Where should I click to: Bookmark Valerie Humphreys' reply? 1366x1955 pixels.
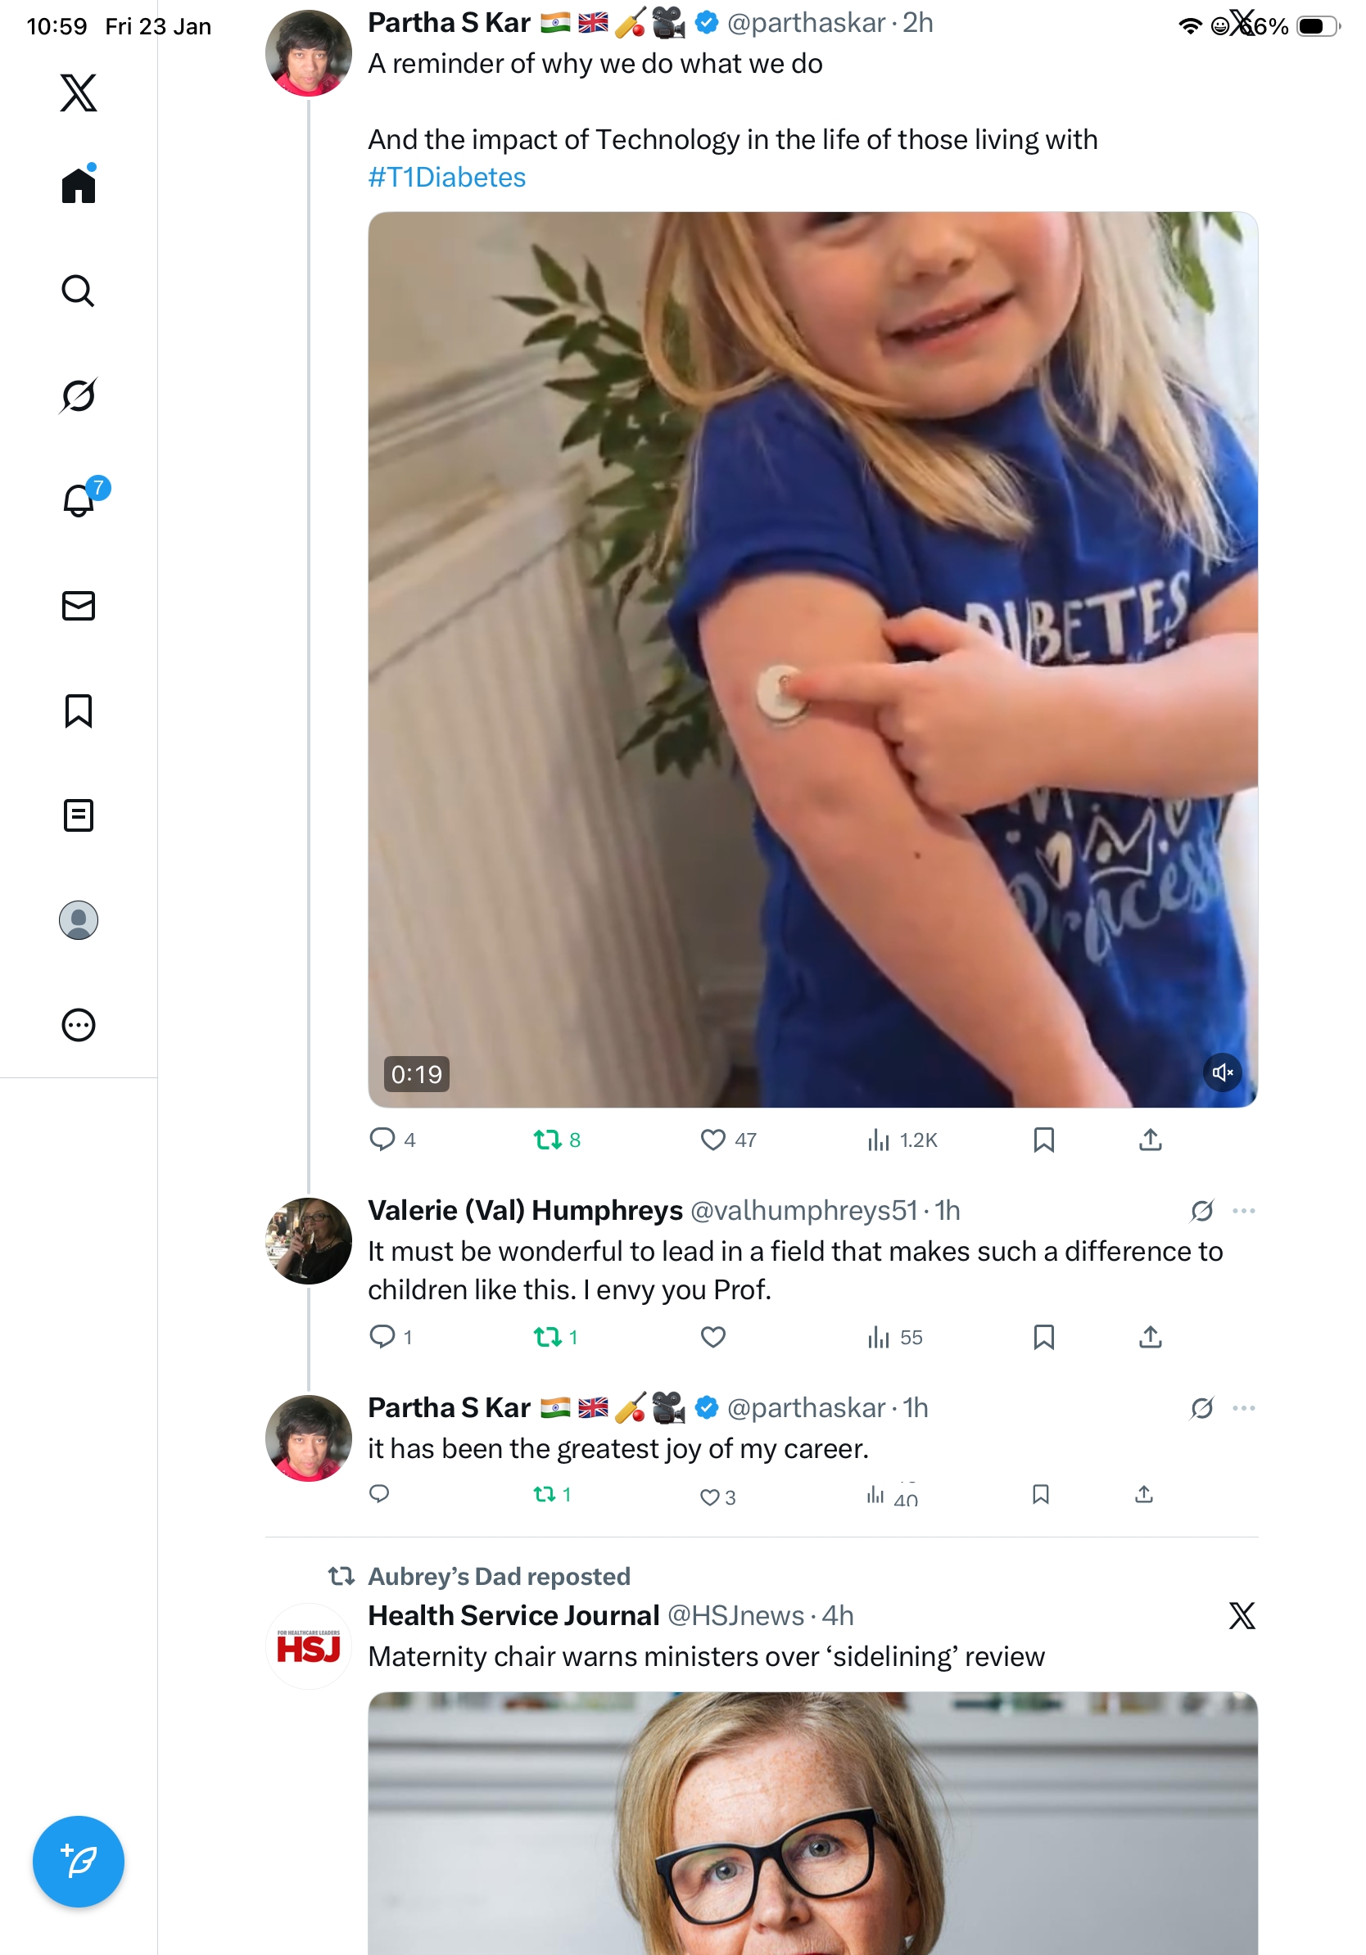(1043, 1337)
